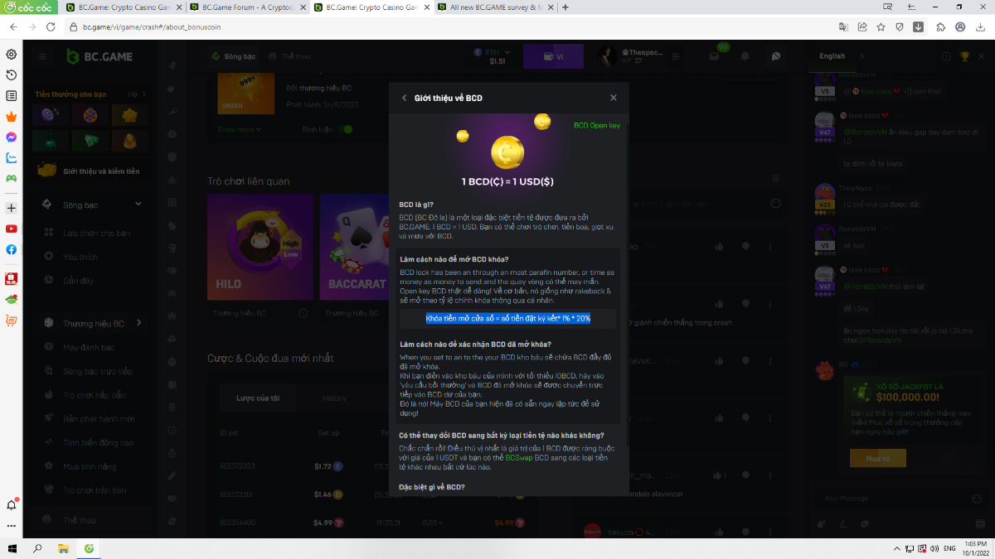Go back using the dialog's back arrow
The width and height of the screenshot is (995, 559).
404,98
